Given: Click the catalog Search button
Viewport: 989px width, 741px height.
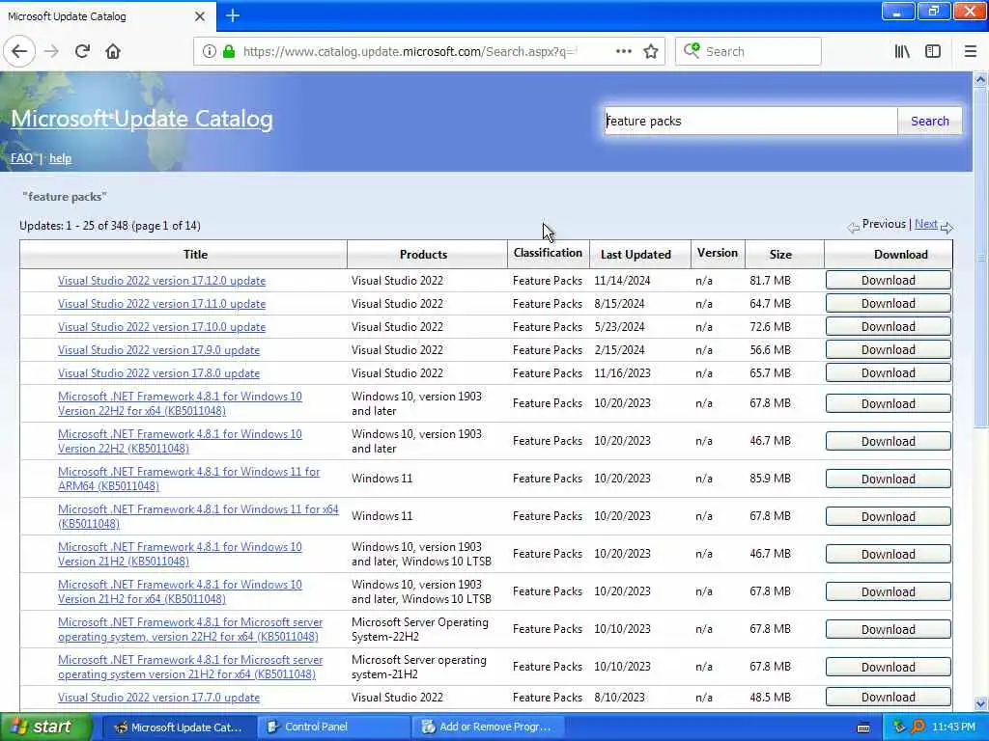Looking at the screenshot, I should tap(930, 121).
